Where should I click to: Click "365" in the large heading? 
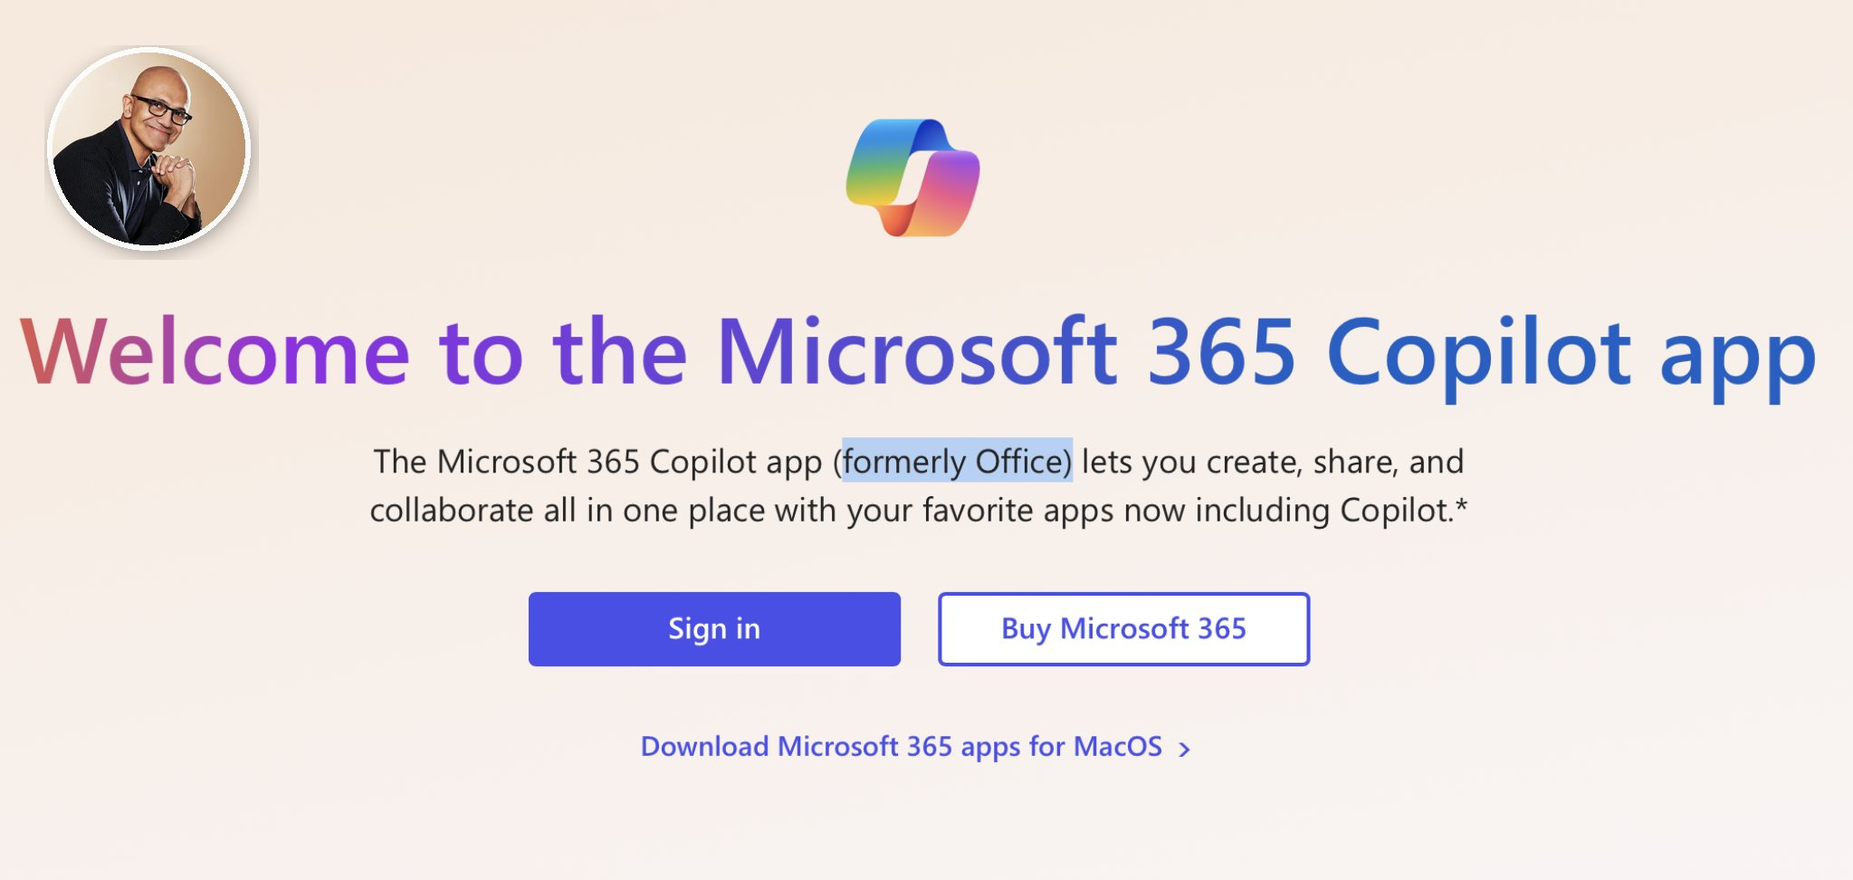pyautogui.click(x=1221, y=353)
